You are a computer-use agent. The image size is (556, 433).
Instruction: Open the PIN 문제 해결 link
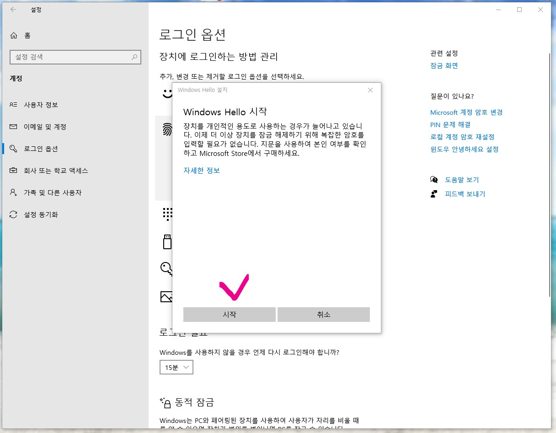point(450,124)
